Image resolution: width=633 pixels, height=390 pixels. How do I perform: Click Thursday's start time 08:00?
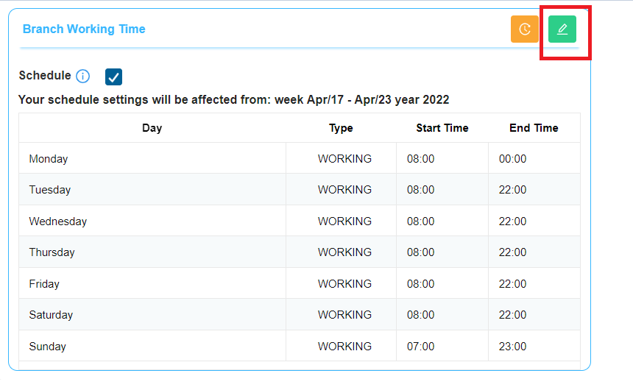(x=420, y=252)
